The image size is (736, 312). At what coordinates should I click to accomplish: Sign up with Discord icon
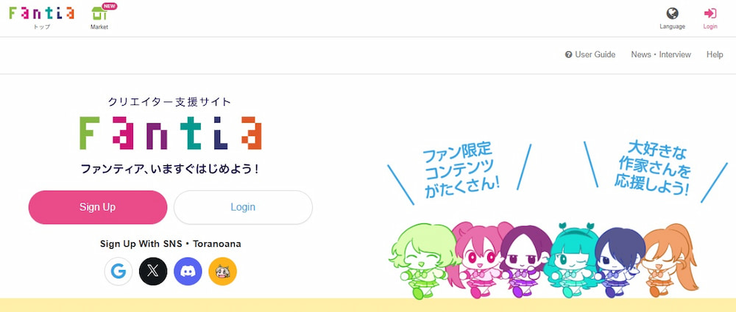click(188, 271)
